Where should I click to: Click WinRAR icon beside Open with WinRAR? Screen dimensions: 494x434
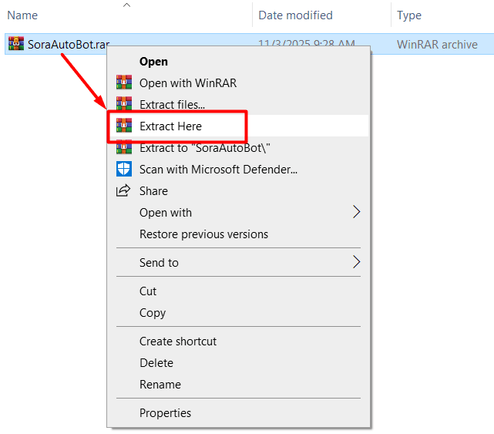pyautogui.click(x=124, y=82)
